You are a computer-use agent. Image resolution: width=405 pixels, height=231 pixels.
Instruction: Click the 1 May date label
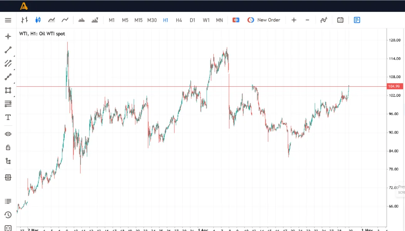click(367, 229)
